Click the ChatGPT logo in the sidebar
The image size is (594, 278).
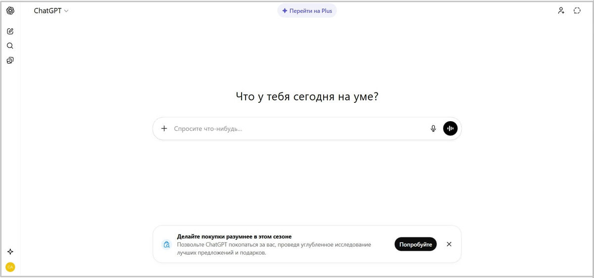click(10, 10)
